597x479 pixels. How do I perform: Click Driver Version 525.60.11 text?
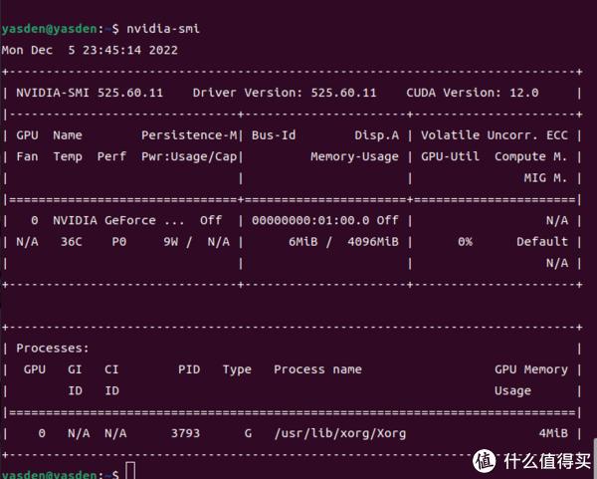pyautogui.click(x=285, y=93)
